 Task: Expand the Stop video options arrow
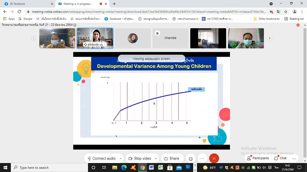[156, 159]
